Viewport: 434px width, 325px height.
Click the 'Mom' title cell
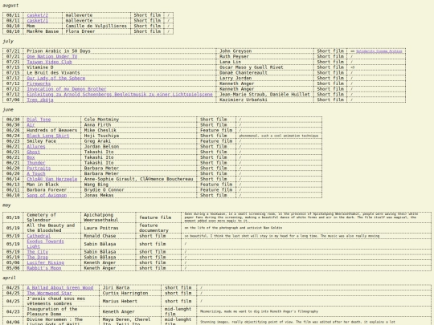coord(31,26)
